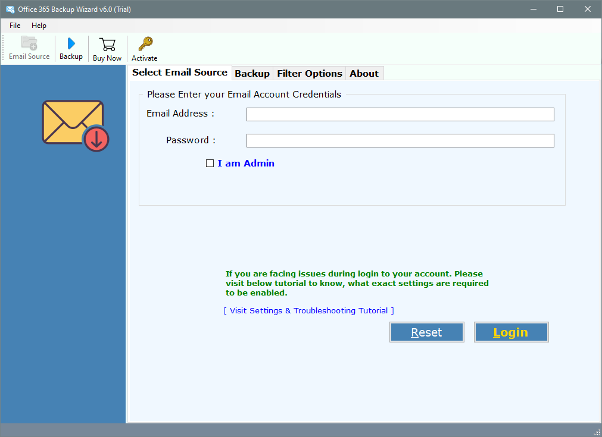Maximize the Office 365 Backup Wizard window
This screenshot has width=602, height=437.
[560, 9]
